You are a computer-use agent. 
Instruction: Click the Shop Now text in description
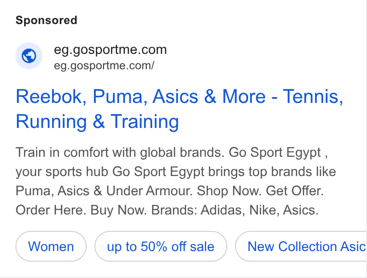pos(229,191)
